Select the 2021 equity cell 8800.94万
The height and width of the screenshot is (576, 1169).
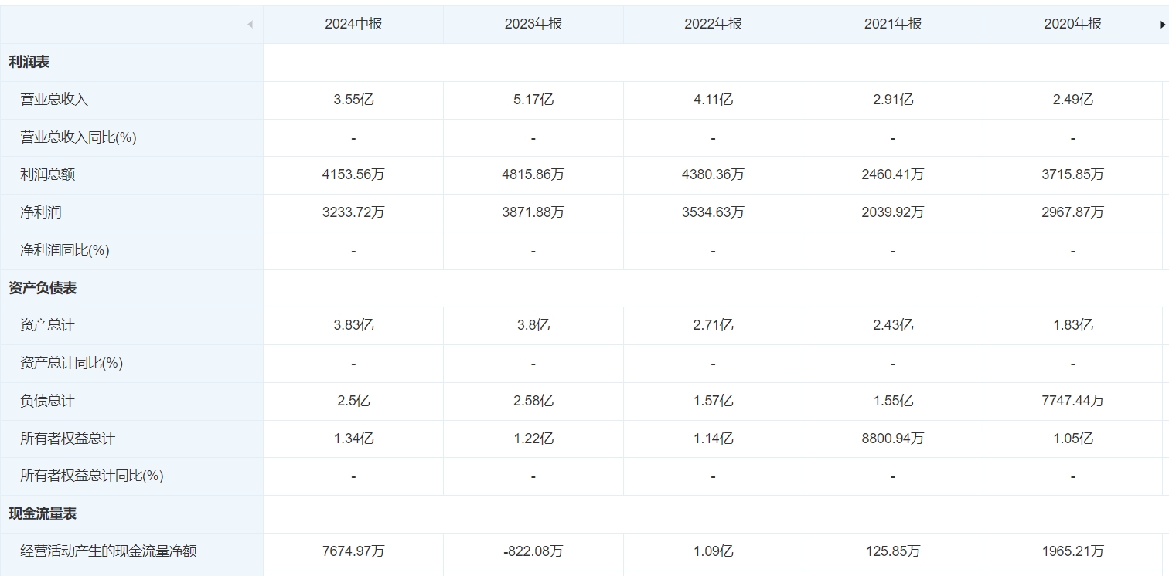[893, 439]
